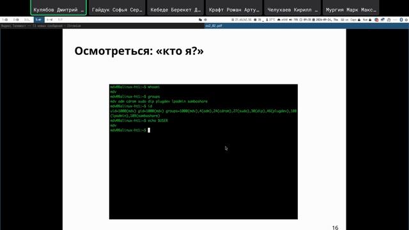Select participant tile Гайдук Софья
This screenshot has height=230, width=409.
(117, 8)
